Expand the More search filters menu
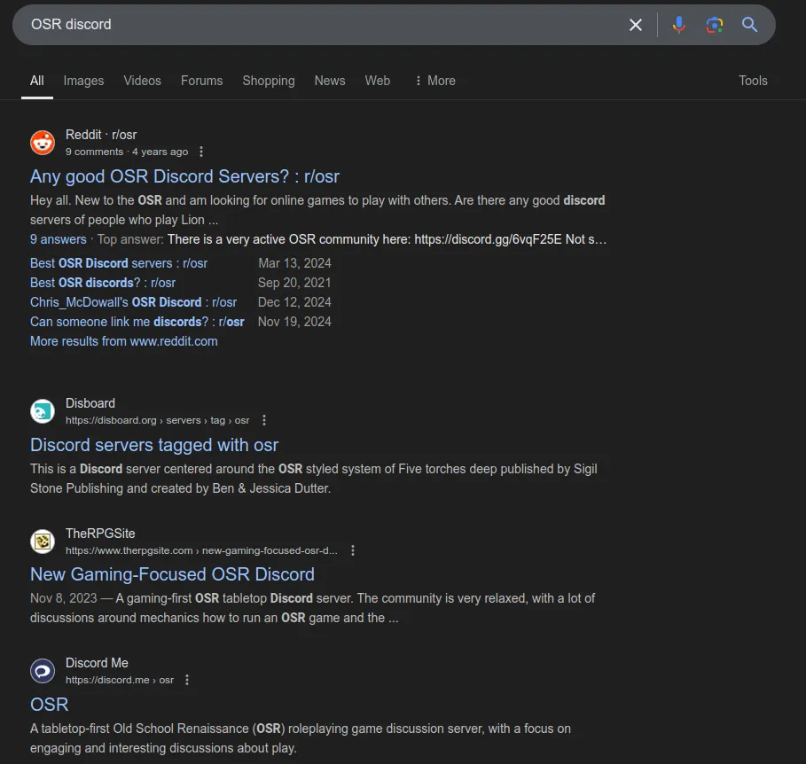The height and width of the screenshot is (764, 806). click(435, 81)
